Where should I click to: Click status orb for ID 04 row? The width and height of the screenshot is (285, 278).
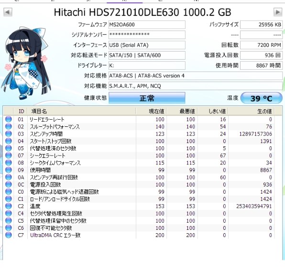coord(8,141)
